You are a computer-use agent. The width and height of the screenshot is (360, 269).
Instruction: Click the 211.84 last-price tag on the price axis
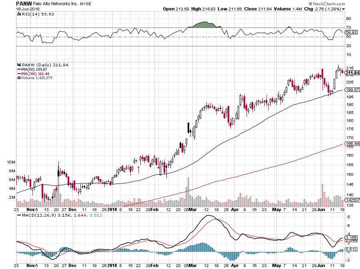[352, 73]
